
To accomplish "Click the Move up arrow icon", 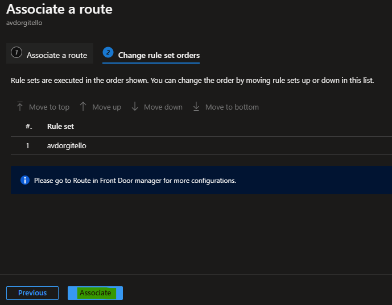I will point(83,106).
